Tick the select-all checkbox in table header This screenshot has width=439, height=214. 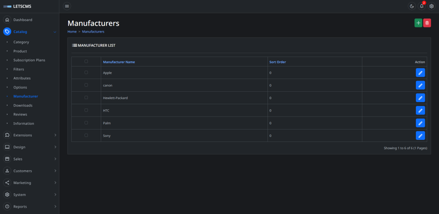[86, 61]
